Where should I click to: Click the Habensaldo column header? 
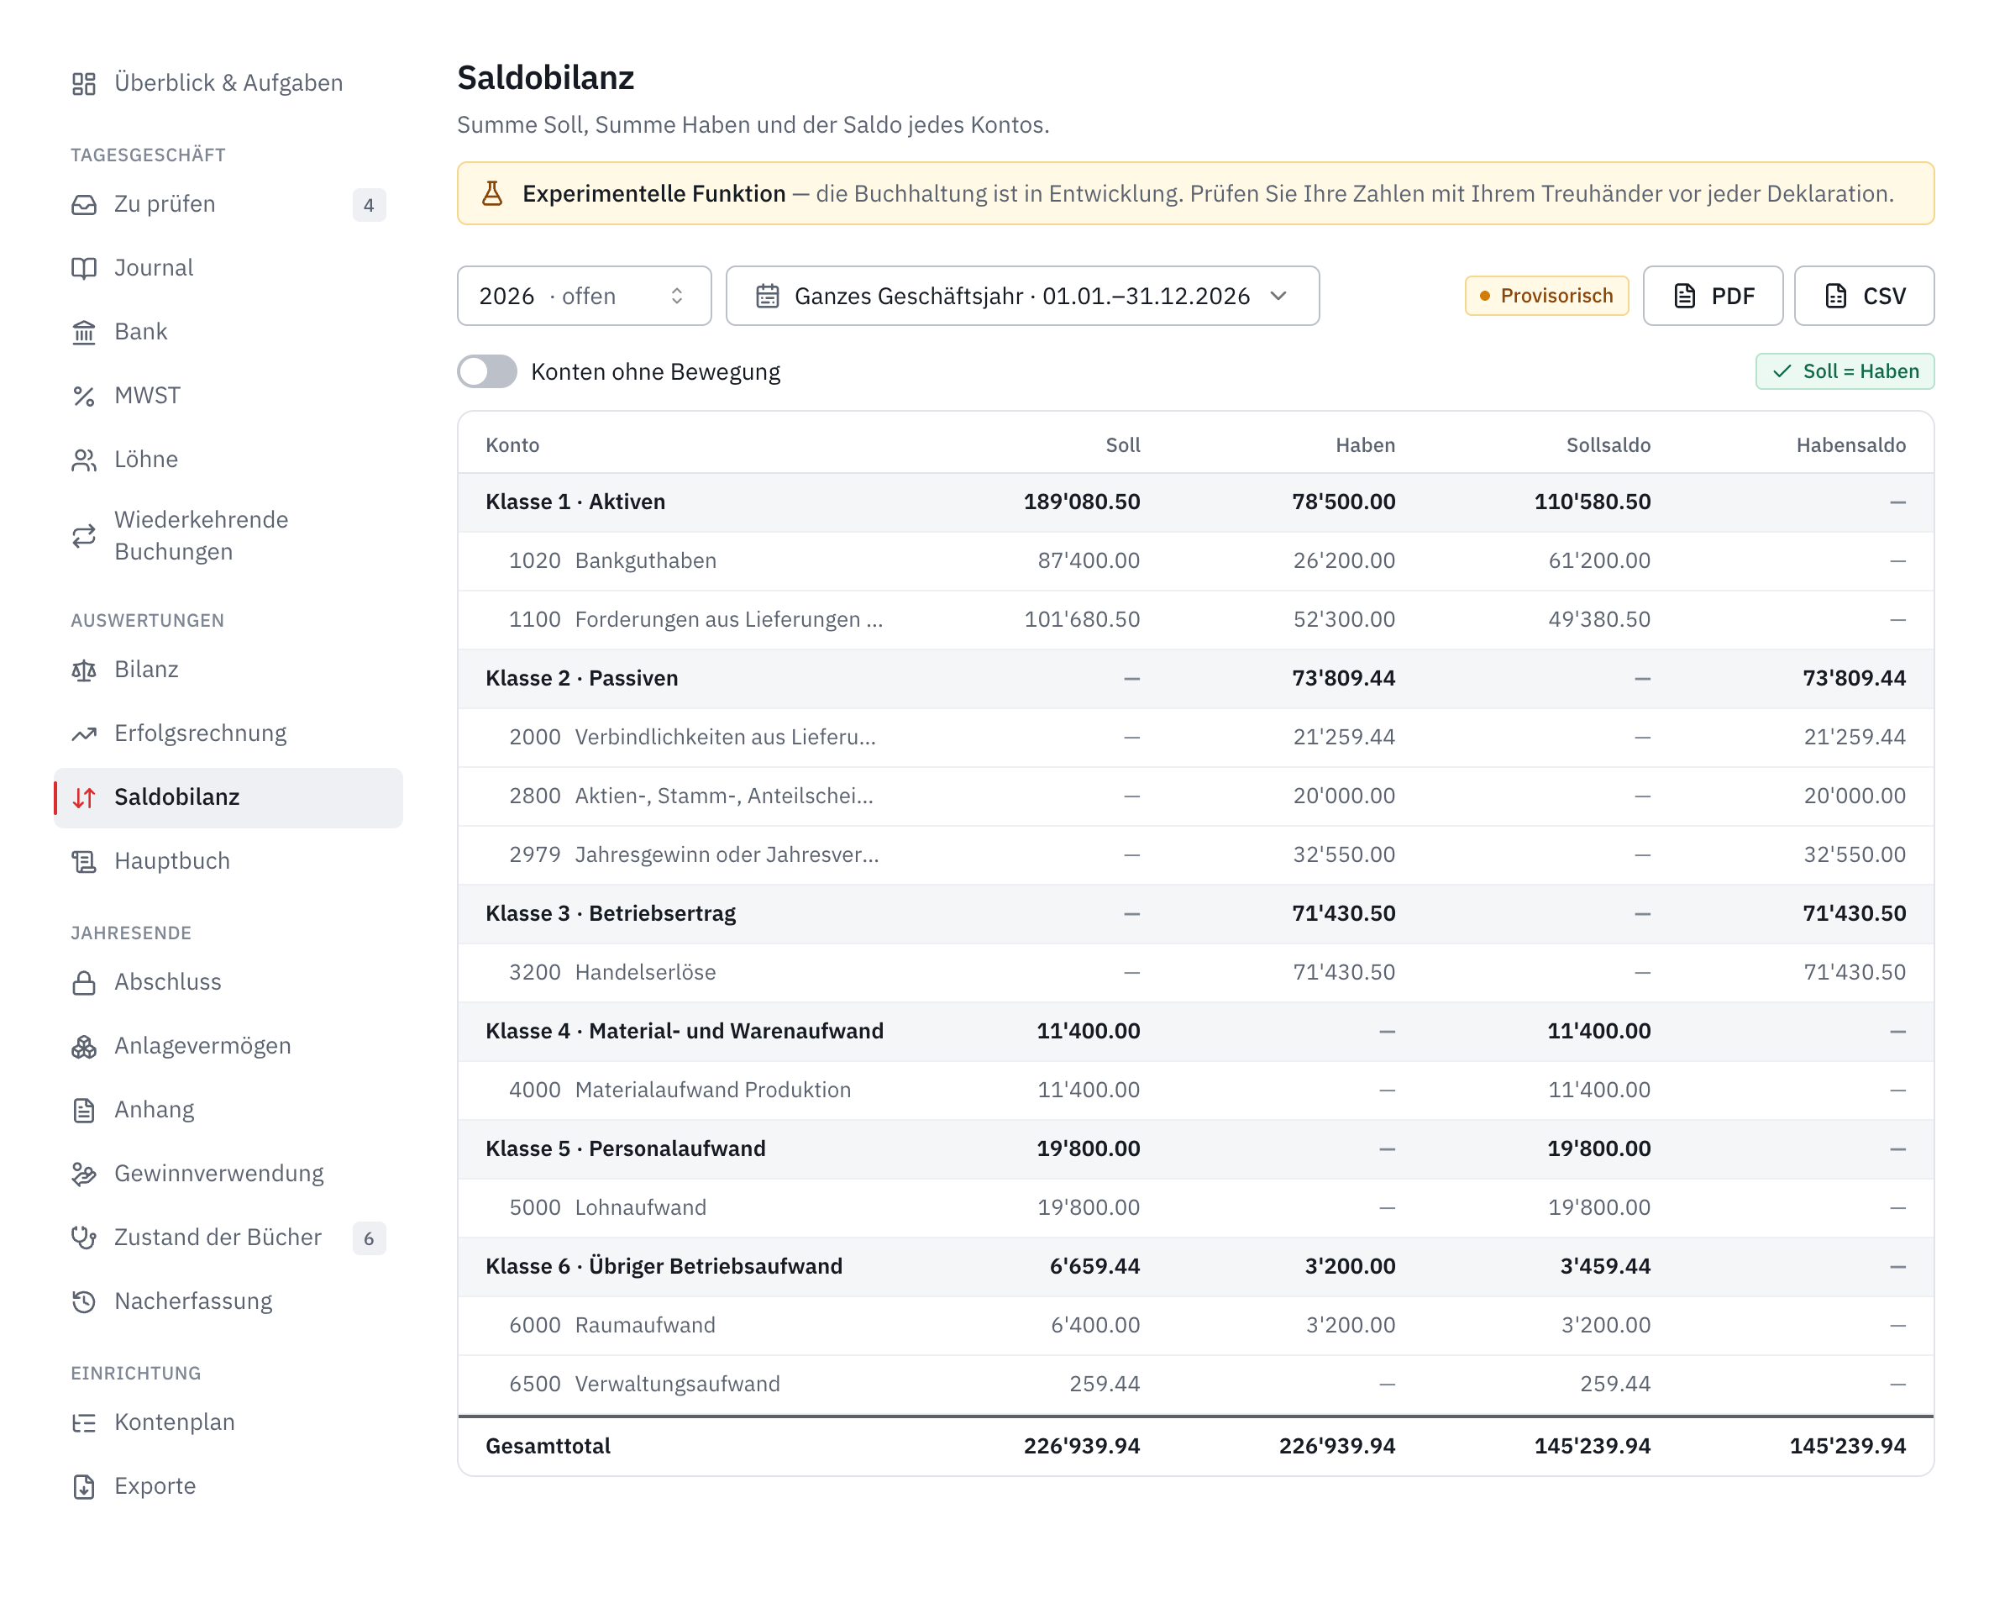[x=1850, y=445]
